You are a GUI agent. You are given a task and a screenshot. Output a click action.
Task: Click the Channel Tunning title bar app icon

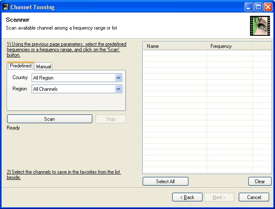(5, 7)
